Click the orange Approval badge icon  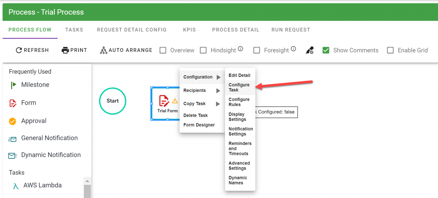point(12,121)
